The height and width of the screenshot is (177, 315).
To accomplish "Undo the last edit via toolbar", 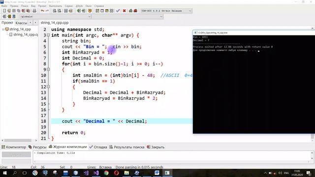I will tap(42, 11).
